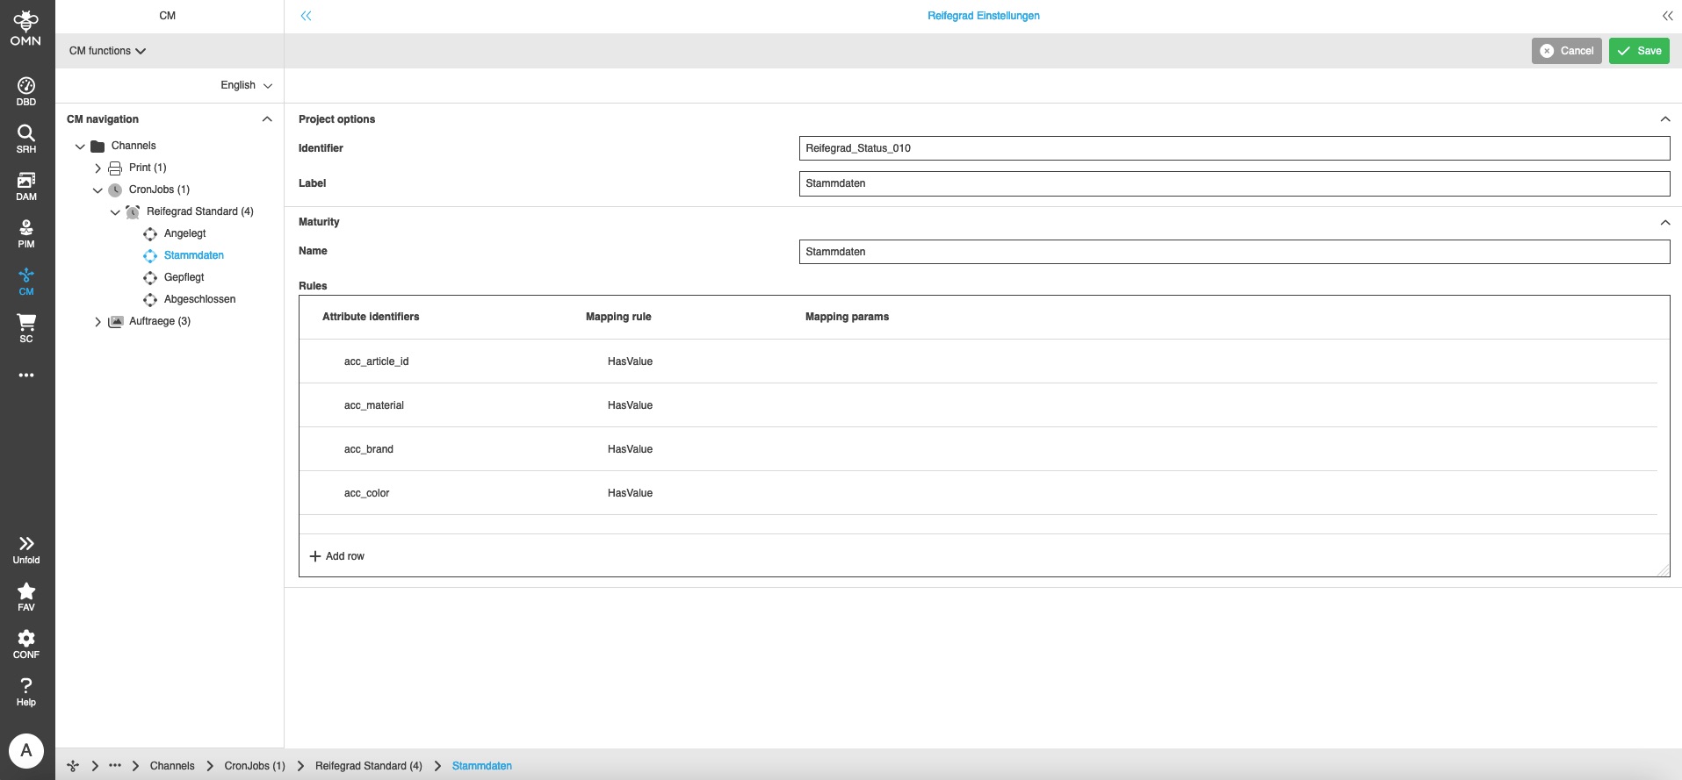Click breadcrumb CM root icon

pos(73,766)
